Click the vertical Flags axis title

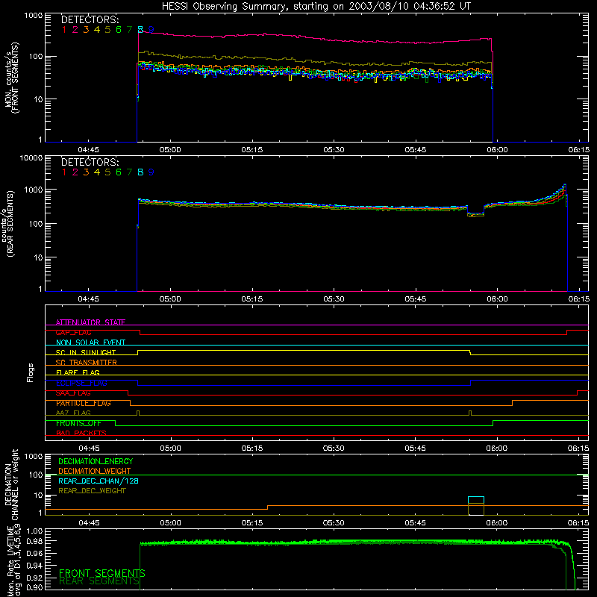click(31, 372)
